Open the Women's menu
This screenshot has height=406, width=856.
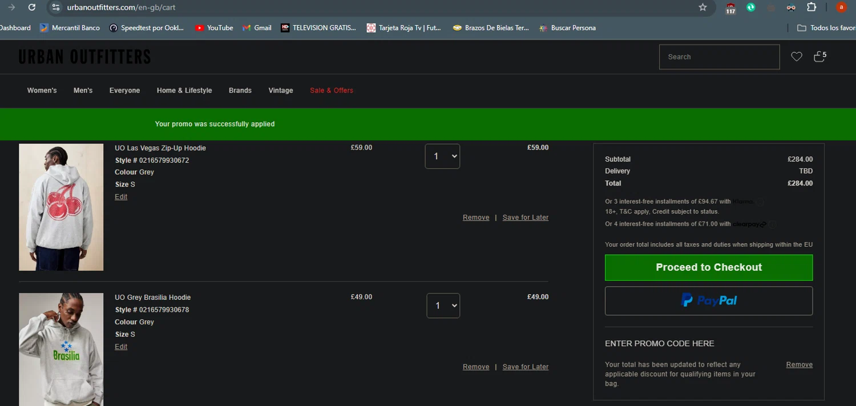42,90
